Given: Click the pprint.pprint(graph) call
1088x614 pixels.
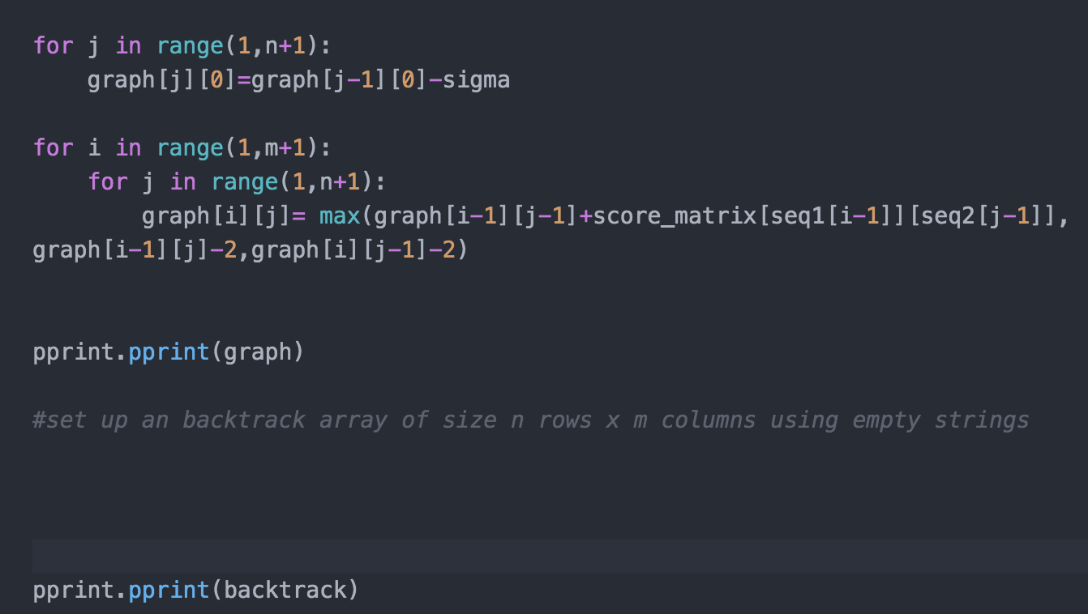Looking at the screenshot, I should click(166, 352).
